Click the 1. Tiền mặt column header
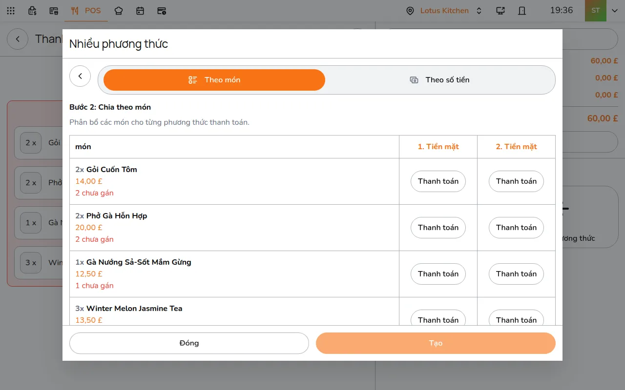Image resolution: width=625 pixels, height=390 pixels. pyautogui.click(x=438, y=147)
